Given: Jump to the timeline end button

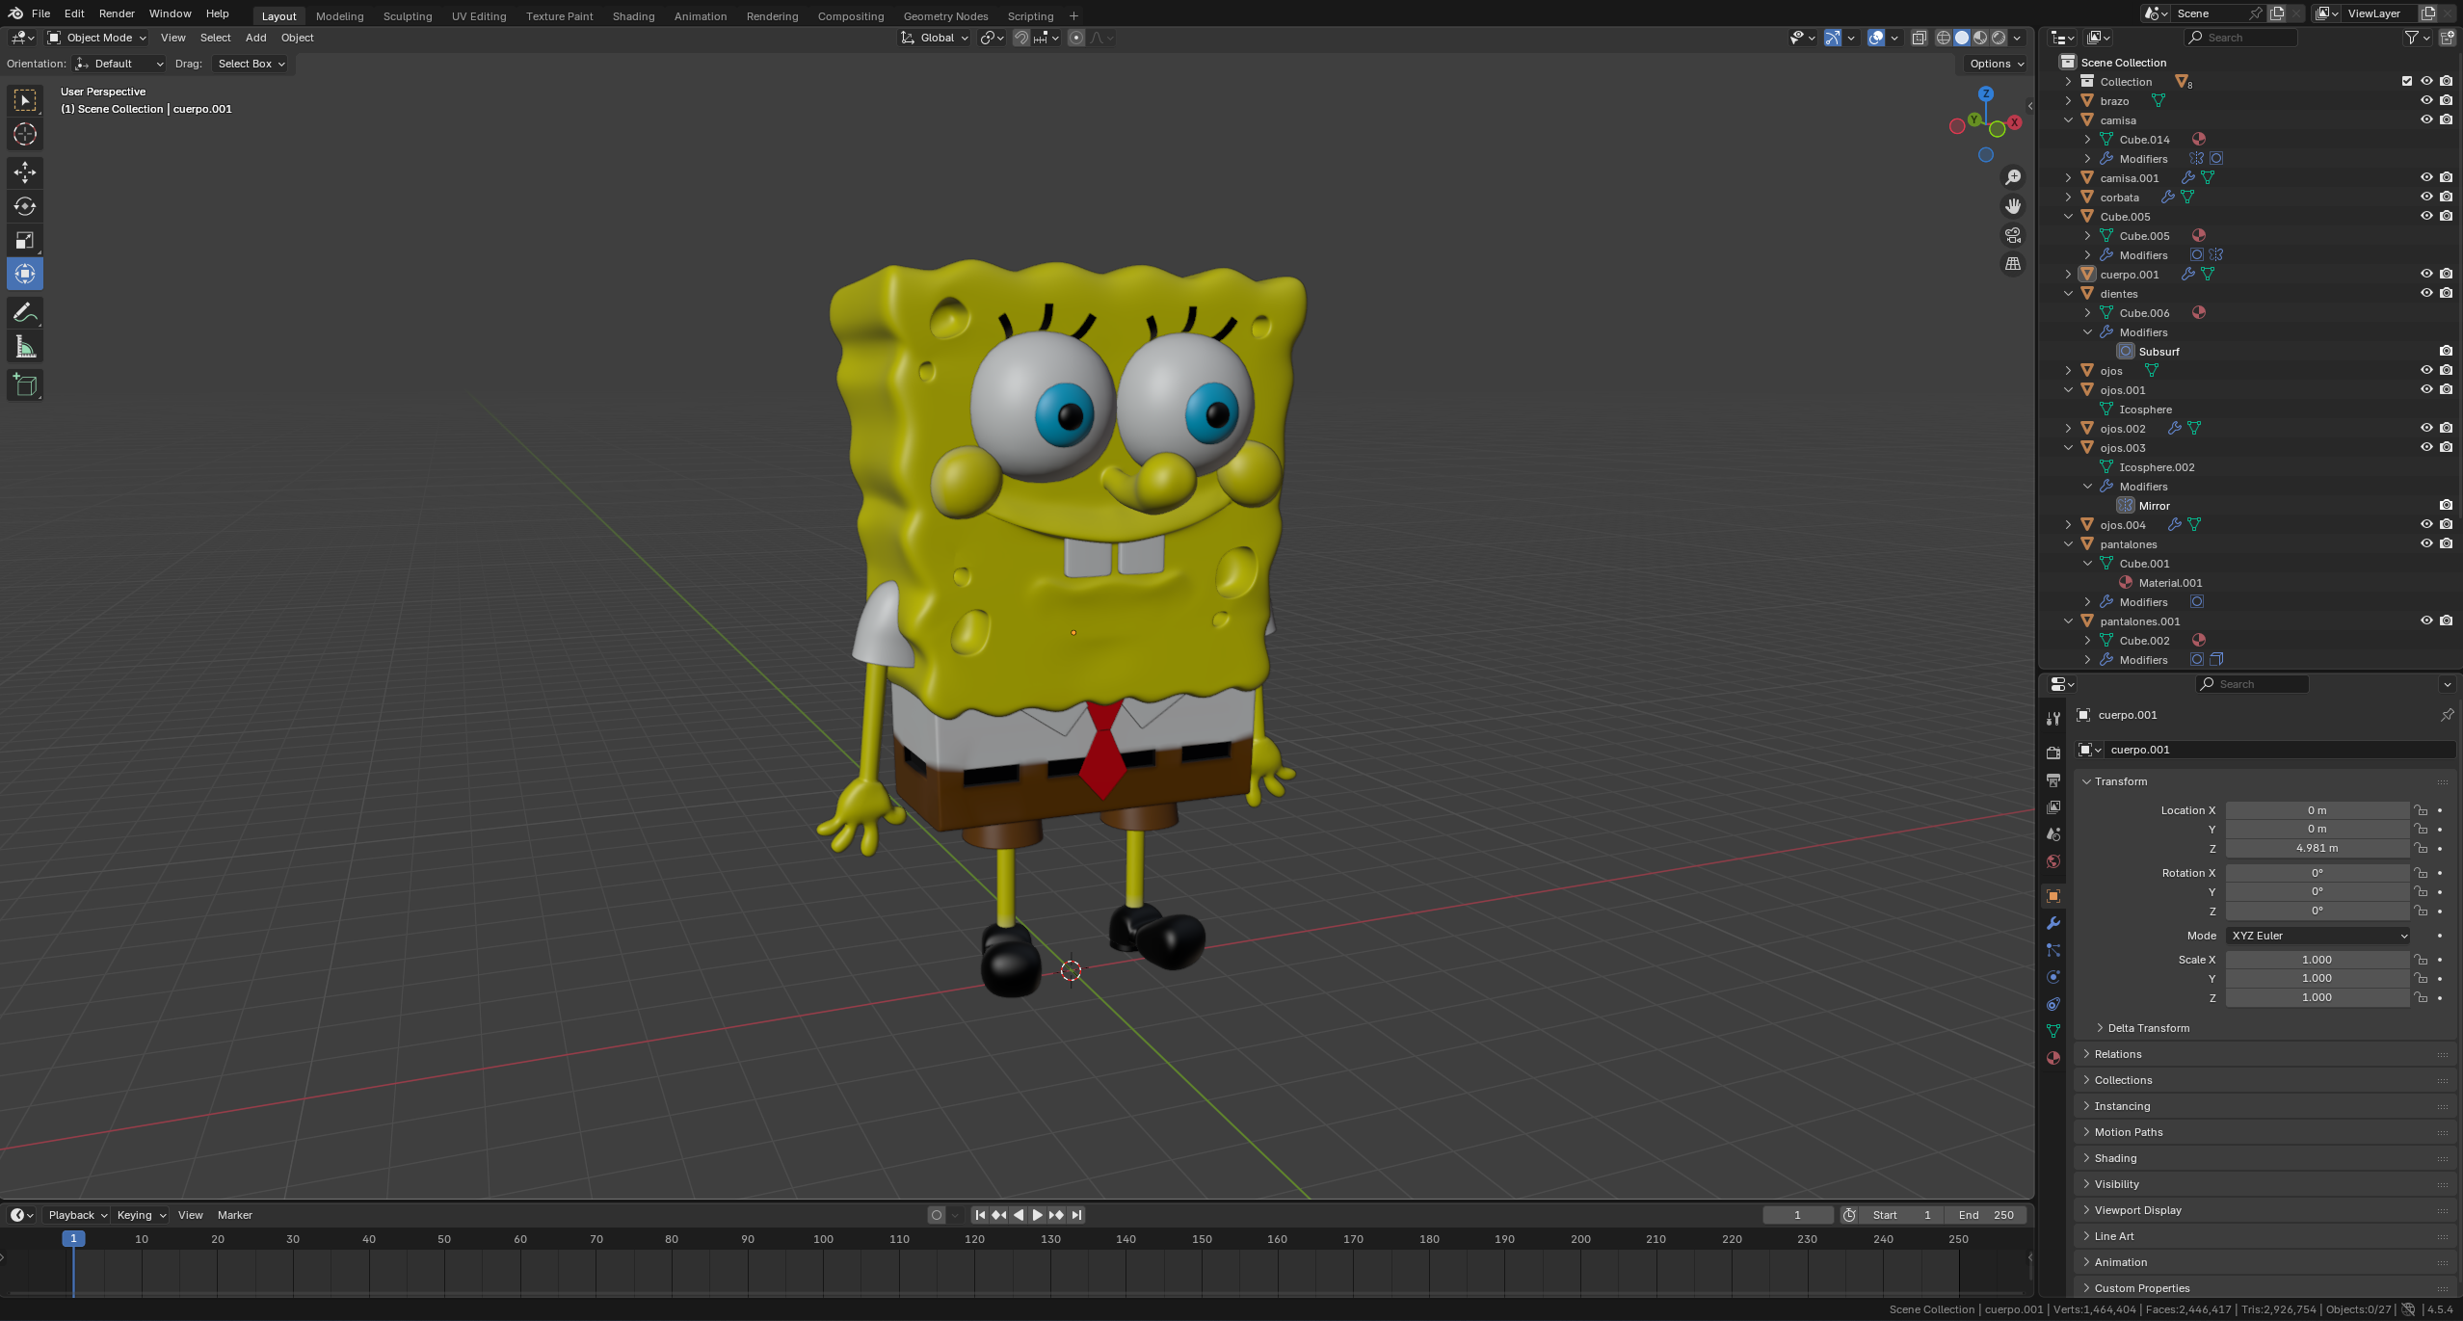Looking at the screenshot, I should [1076, 1215].
